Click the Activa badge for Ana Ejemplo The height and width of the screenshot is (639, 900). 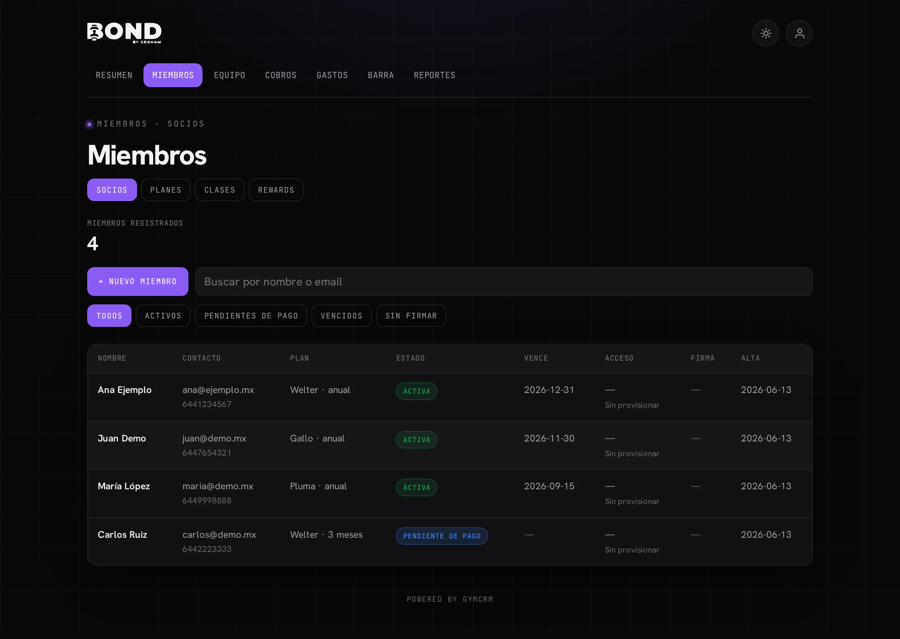pyautogui.click(x=416, y=392)
